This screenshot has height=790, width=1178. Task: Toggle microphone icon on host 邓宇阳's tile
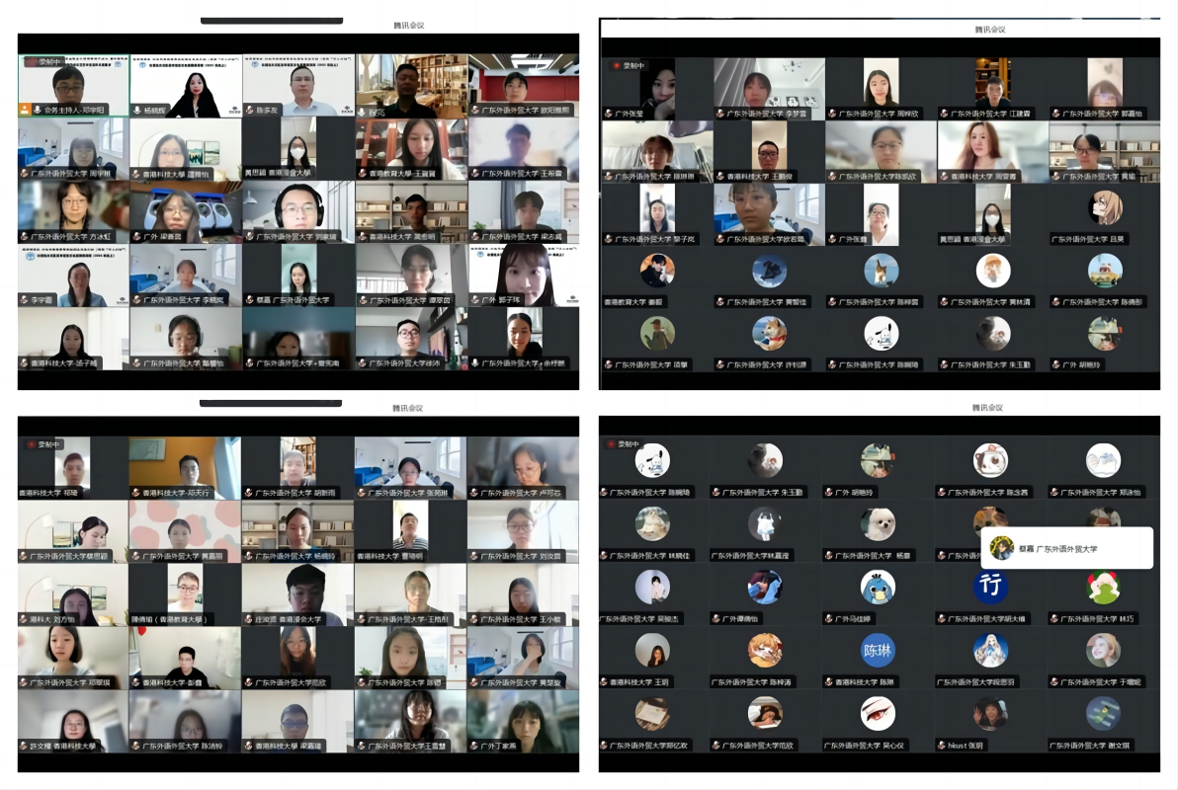pos(37,111)
